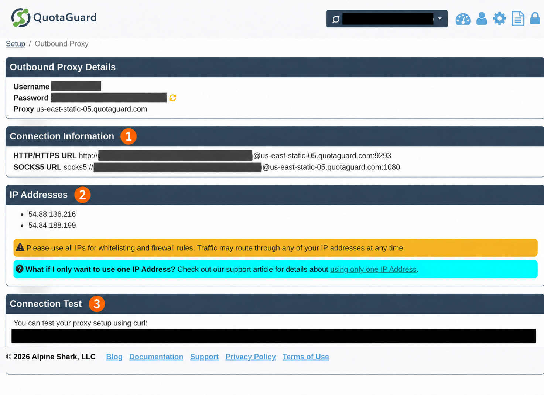Click the curl command box
This screenshot has height=395, width=544.
(x=273, y=336)
